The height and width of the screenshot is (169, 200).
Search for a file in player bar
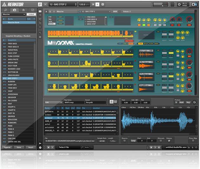point(82,147)
